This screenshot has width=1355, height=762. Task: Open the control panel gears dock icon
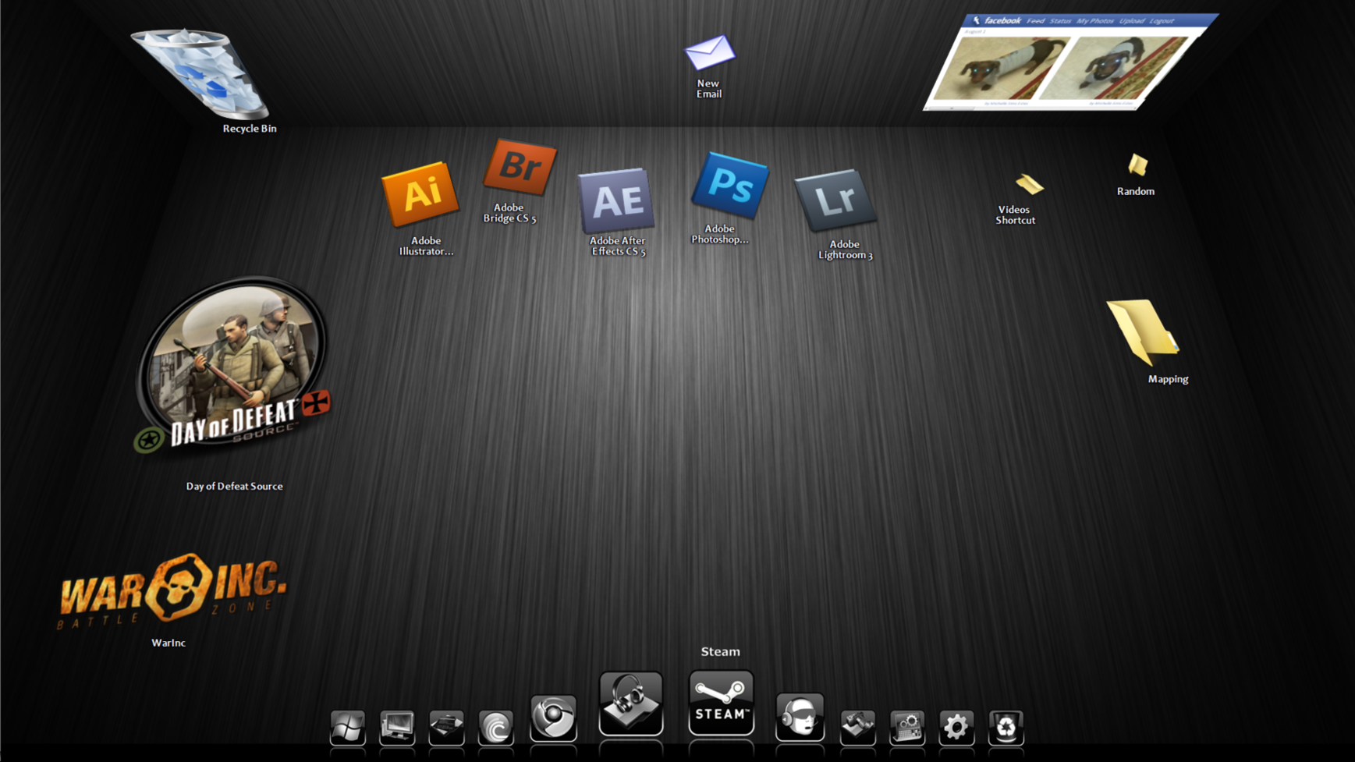[x=906, y=728]
